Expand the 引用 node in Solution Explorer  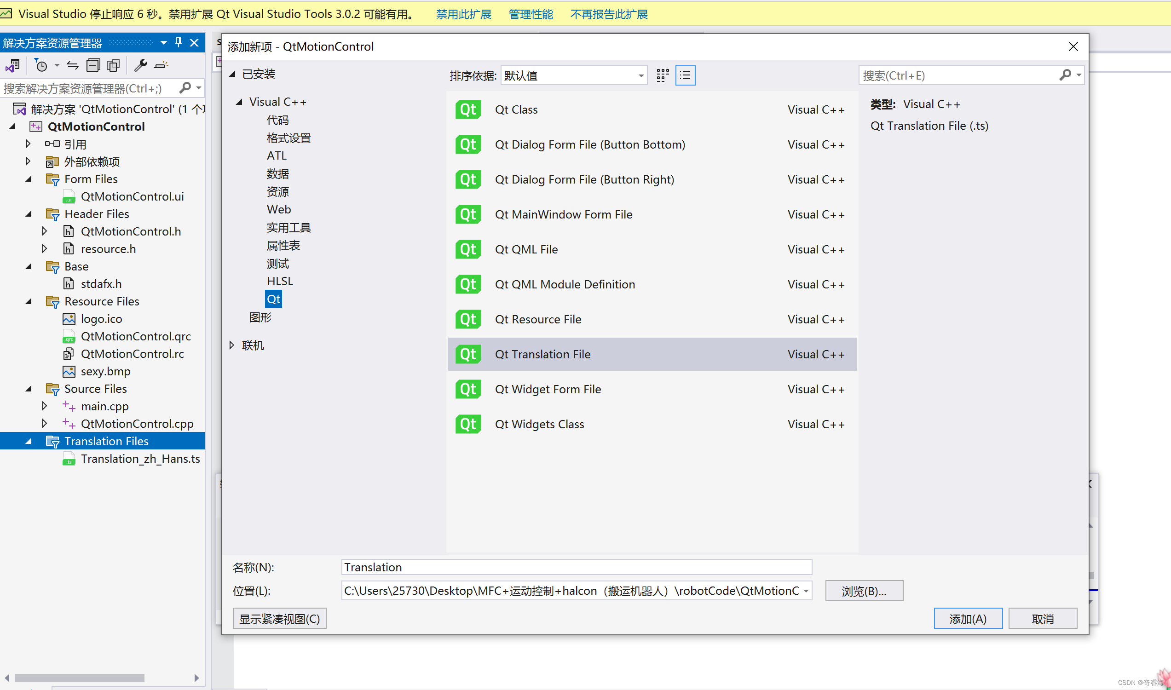point(28,144)
